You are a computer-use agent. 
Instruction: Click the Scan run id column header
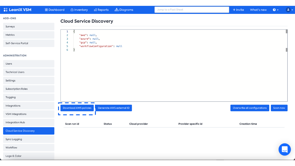[x=72, y=124]
